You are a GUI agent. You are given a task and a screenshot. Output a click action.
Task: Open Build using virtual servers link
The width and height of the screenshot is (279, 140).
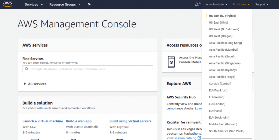coord(130,121)
